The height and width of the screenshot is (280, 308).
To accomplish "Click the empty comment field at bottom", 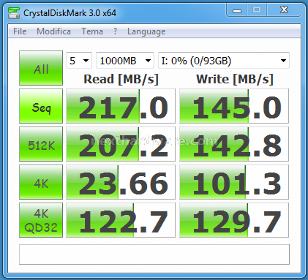I will (154, 254).
